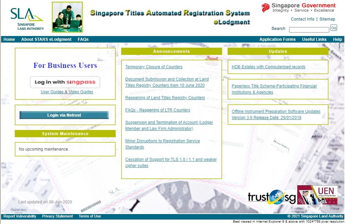Click the 'No upcoming maintenance.' text
The image size is (345, 224).
(x=44, y=149)
